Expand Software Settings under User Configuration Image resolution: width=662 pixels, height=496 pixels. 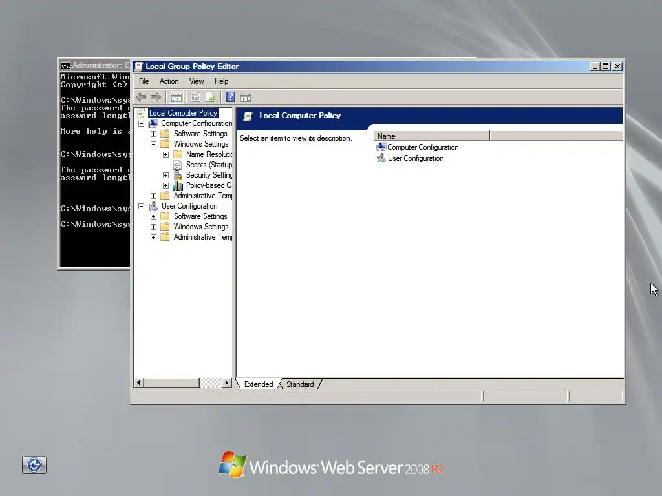point(154,216)
